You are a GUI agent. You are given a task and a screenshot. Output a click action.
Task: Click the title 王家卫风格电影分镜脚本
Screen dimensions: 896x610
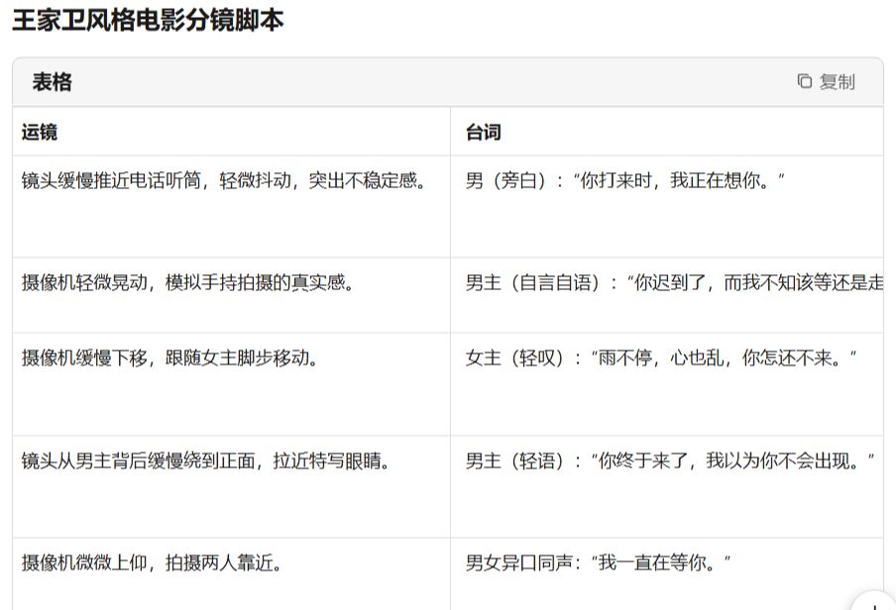tap(148, 20)
